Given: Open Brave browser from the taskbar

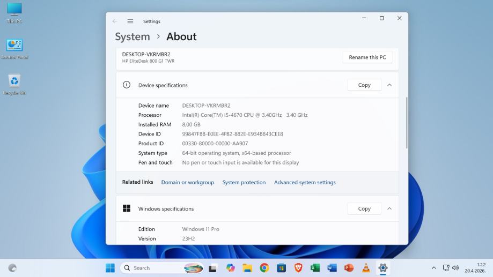Looking at the screenshot, I should pos(298,268).
